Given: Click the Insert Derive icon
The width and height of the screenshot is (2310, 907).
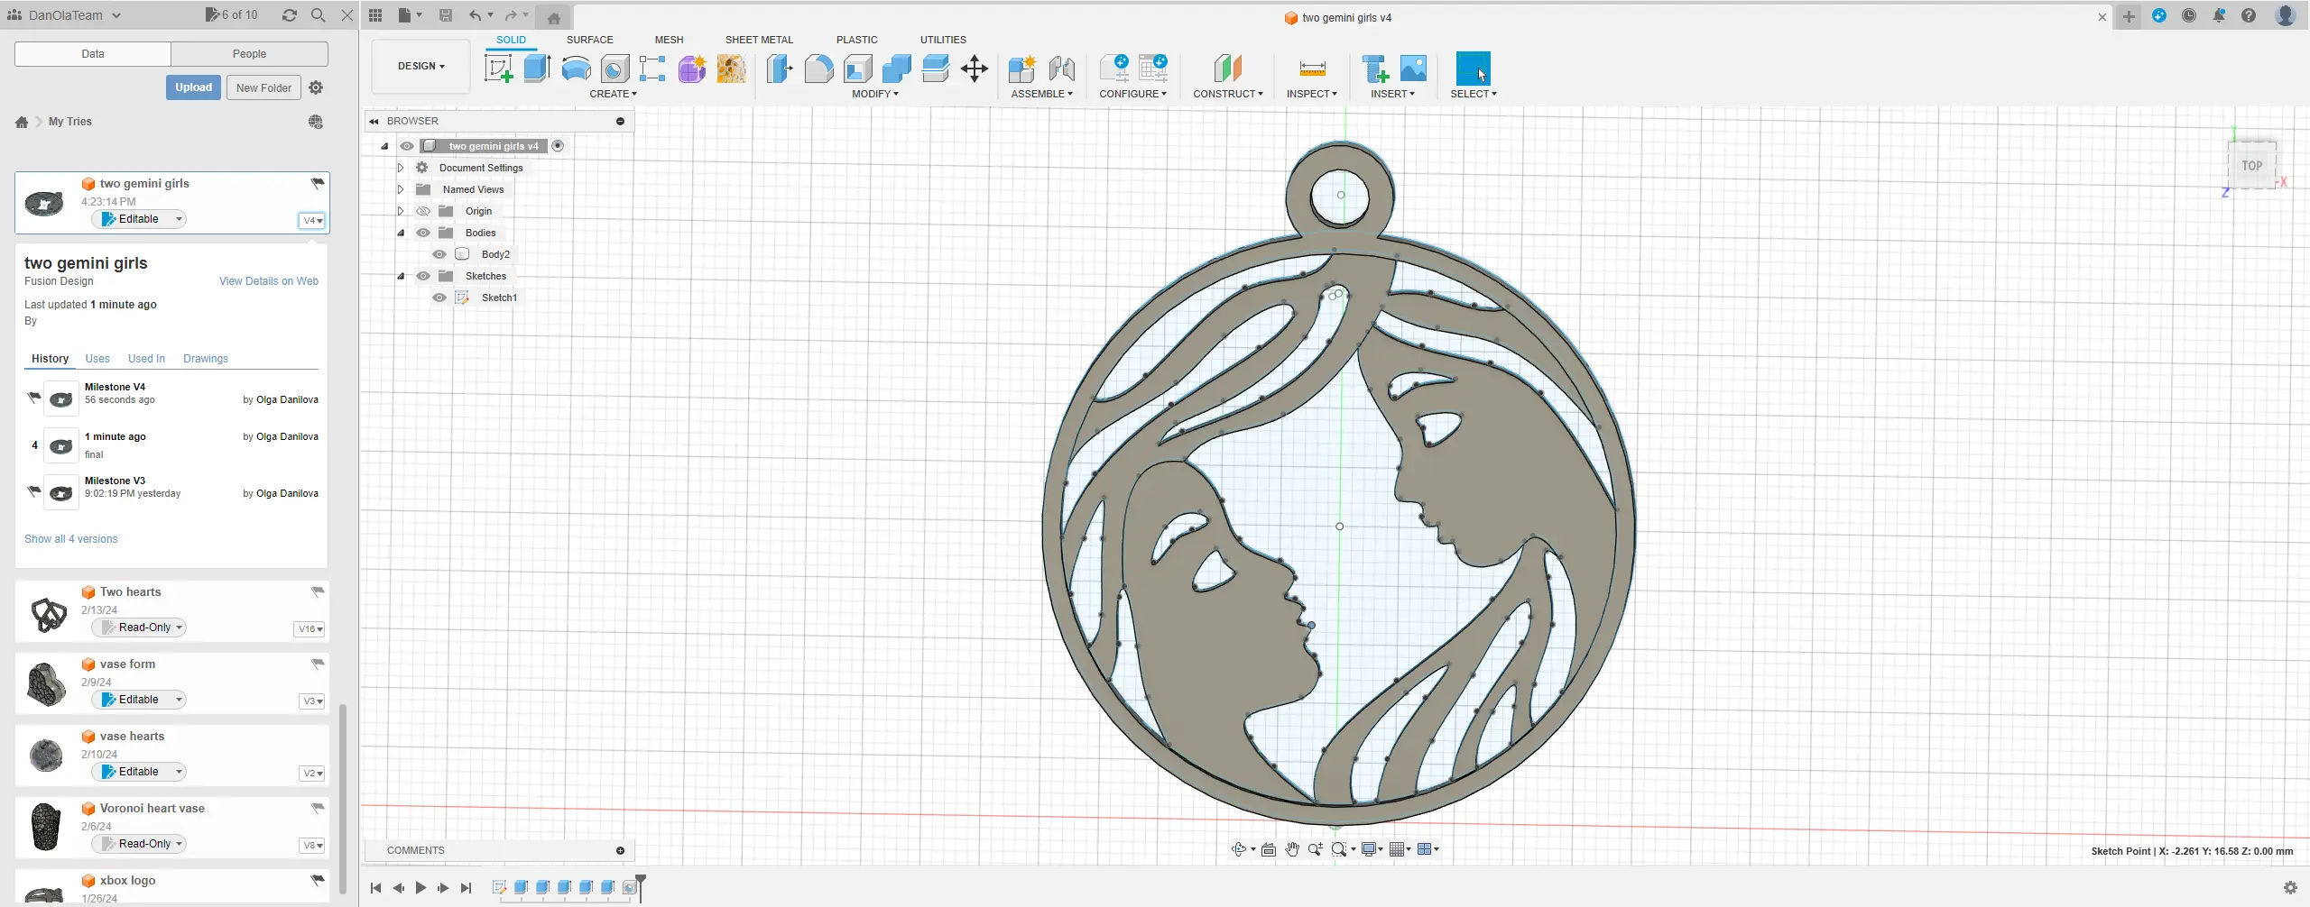Looking at the screenshot, I should coord(1374,69).
